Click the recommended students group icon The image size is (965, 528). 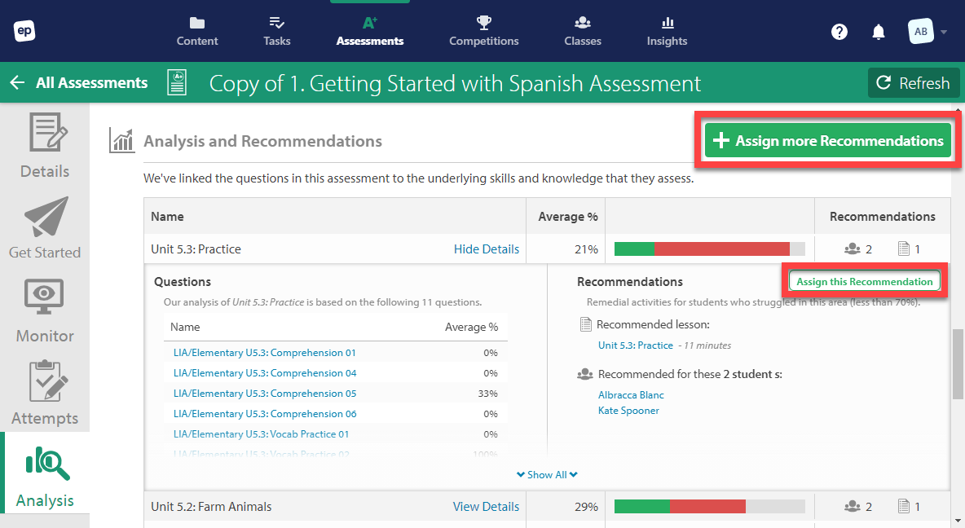coord(584,374)
